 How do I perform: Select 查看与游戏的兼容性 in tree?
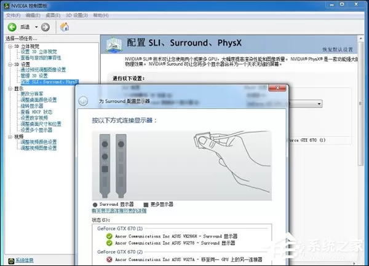41,58
